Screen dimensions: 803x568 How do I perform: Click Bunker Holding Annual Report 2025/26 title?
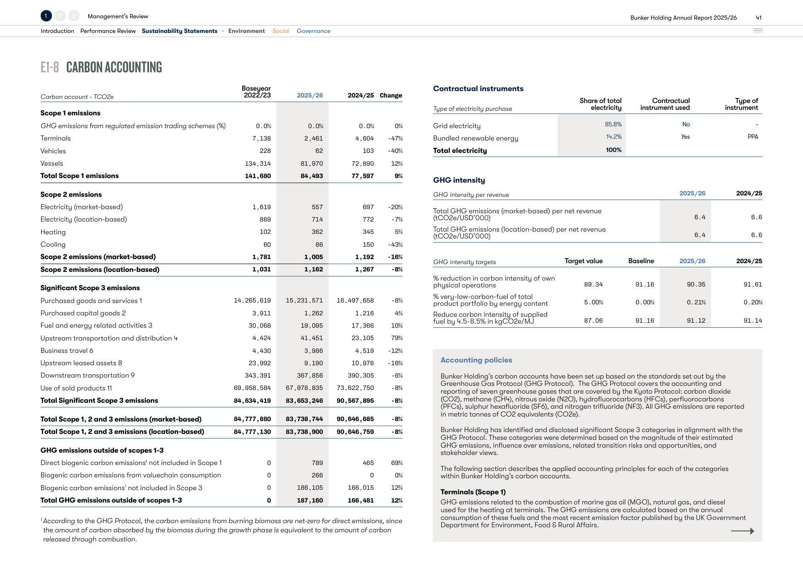(684, 18)
